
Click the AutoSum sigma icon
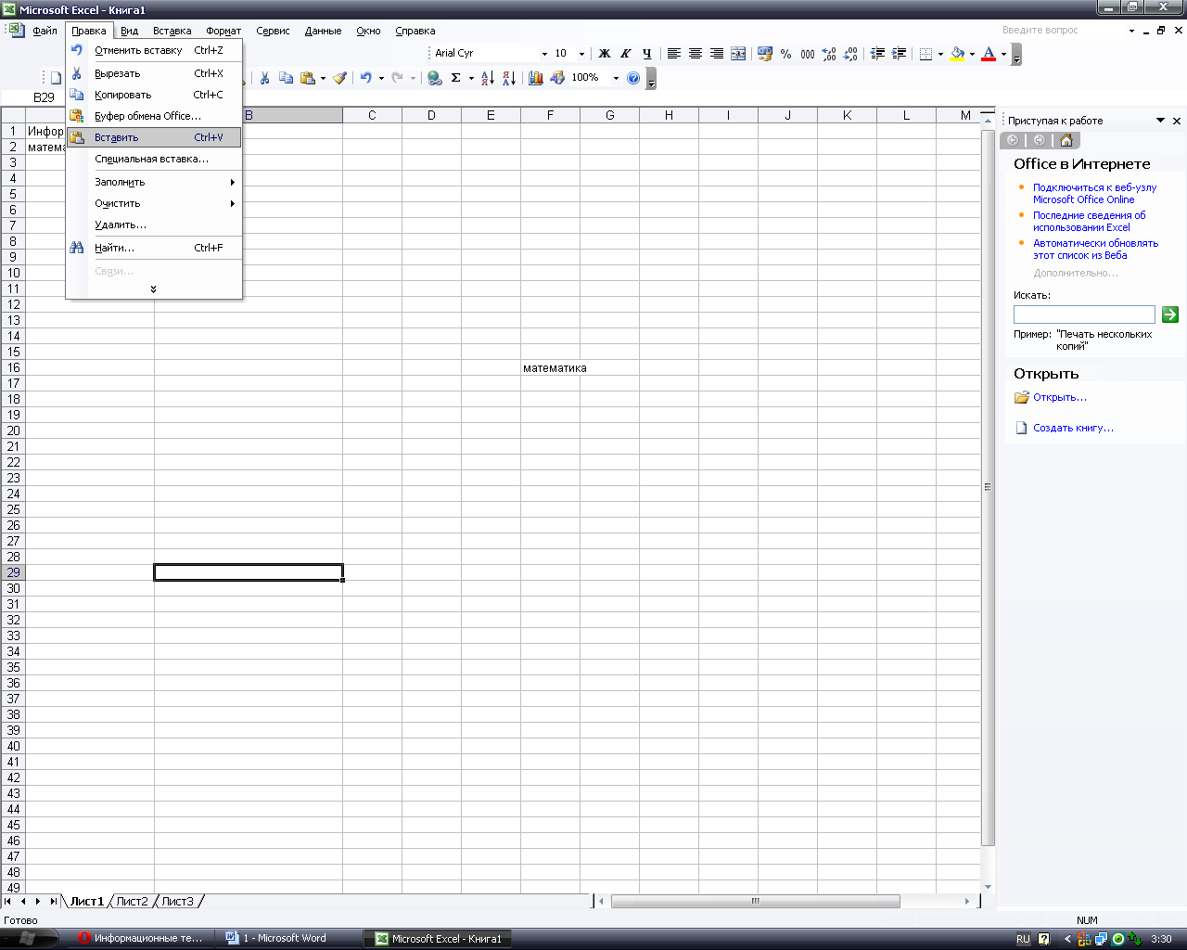click(455, 78)
